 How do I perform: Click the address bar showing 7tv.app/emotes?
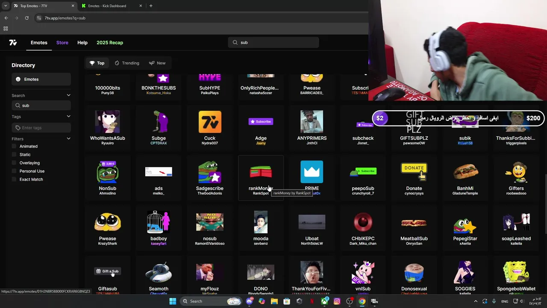click(x=201, y=18)
